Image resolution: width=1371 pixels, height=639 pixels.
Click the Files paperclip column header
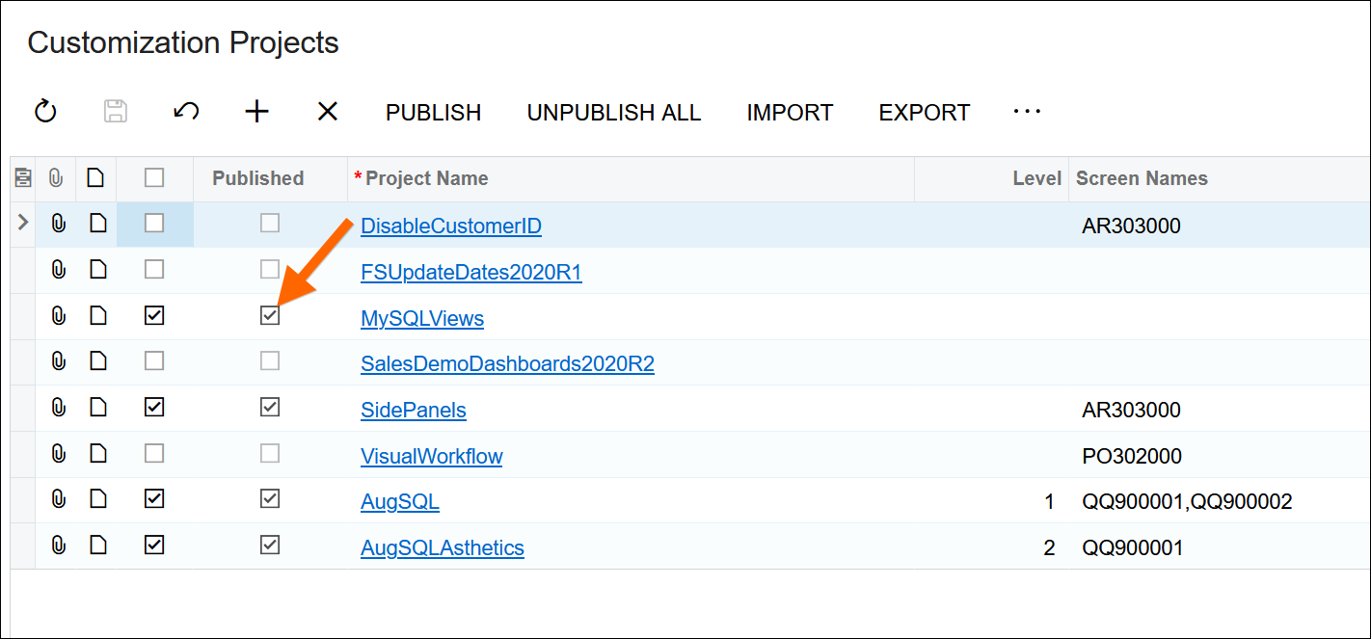(57, 178)
